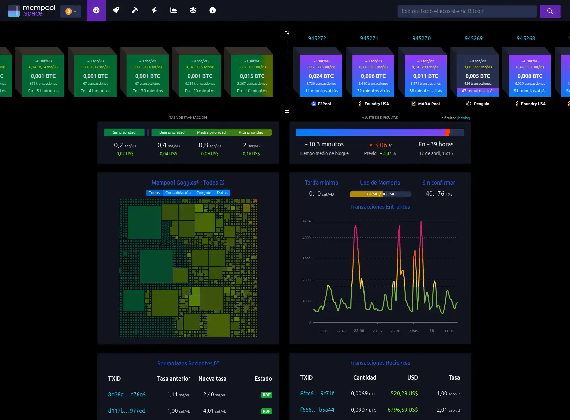Image resolution: width=570 pixels, height=420 pixels.
Task: Open the acceleration rocket icon
Action: point(116,10)
